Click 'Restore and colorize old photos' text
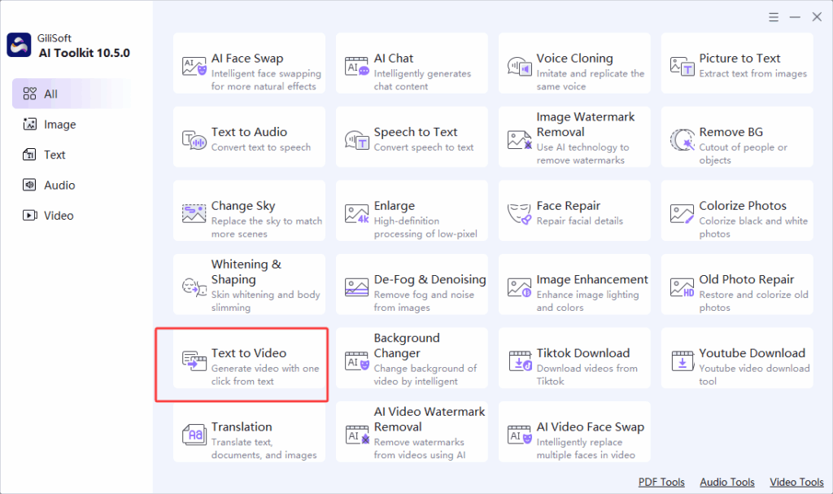This screenshot has width=833, height=494. pos(753,301)
